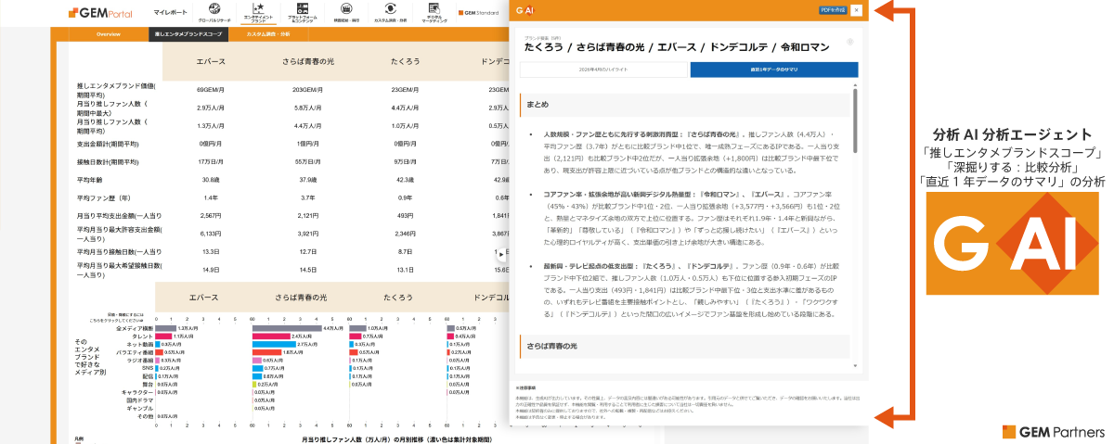Viewport: 1114px width, 444px height.
Task: Click the キャラクター chart category label
Action: tap(136, 392)
